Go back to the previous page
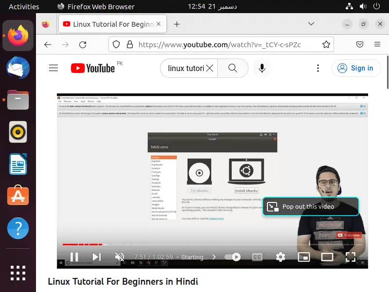Screen dimensions: 389x292 [x=48, y=45]
